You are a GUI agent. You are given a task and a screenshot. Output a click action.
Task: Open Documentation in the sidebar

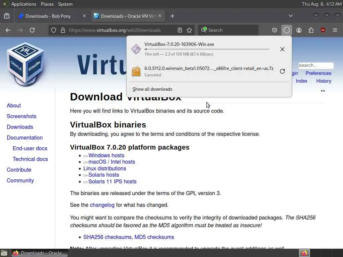pyautogui.click(x=25, y=138)
